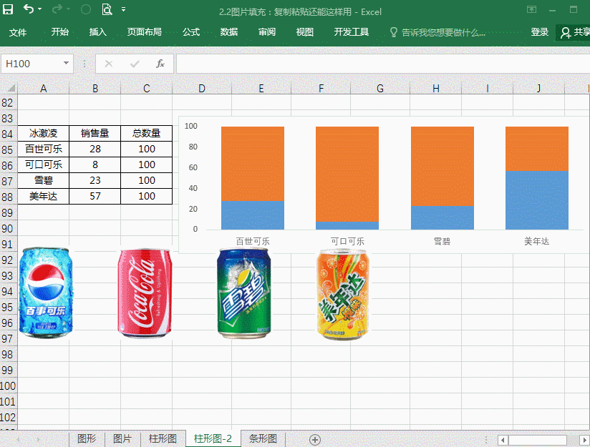Click the 销售量 header cell

pos(95,133)
